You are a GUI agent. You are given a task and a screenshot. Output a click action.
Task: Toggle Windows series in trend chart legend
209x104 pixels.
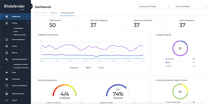coord(74,68)
